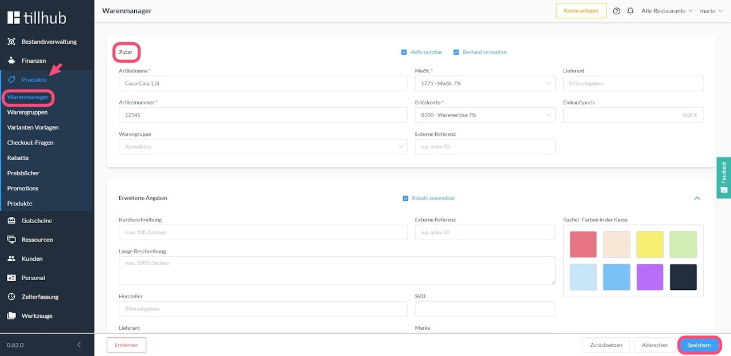This screenshot has height=356, width=731.
Task: Open Gutscheine gift icon
Action: click(x=11, y=221)
